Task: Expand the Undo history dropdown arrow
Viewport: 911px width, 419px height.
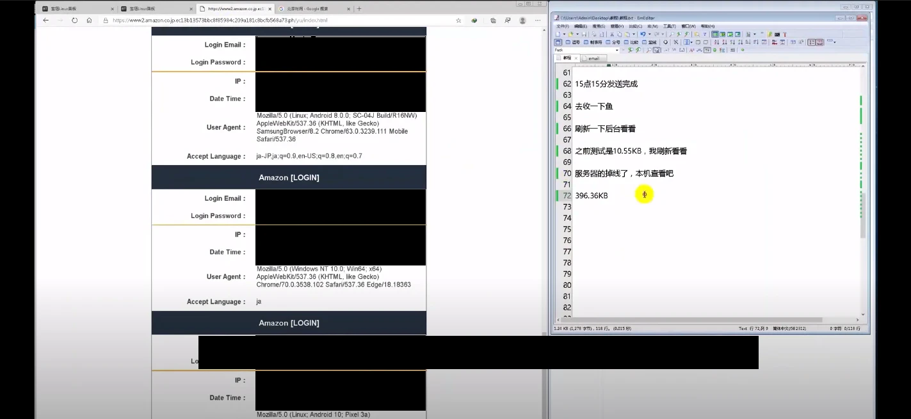Action: click(x=650, y=35)
